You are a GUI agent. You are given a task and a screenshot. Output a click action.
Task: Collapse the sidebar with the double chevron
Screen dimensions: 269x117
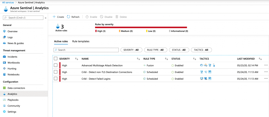click(45, 18)
